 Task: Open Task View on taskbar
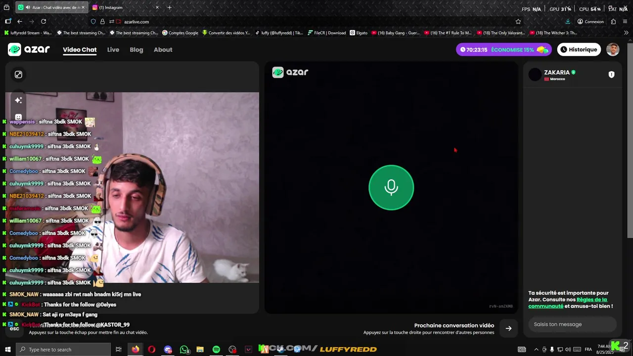(x=119, y=350)
